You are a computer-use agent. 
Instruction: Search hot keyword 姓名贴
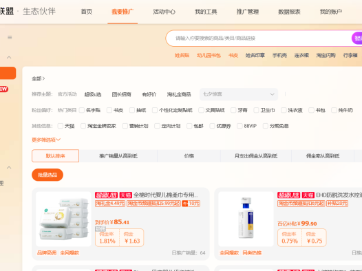pyautogui.click(x=182, y=55)
